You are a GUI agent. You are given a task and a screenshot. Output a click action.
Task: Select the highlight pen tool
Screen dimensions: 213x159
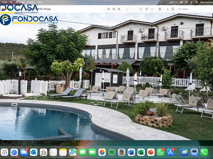[127, 9]
